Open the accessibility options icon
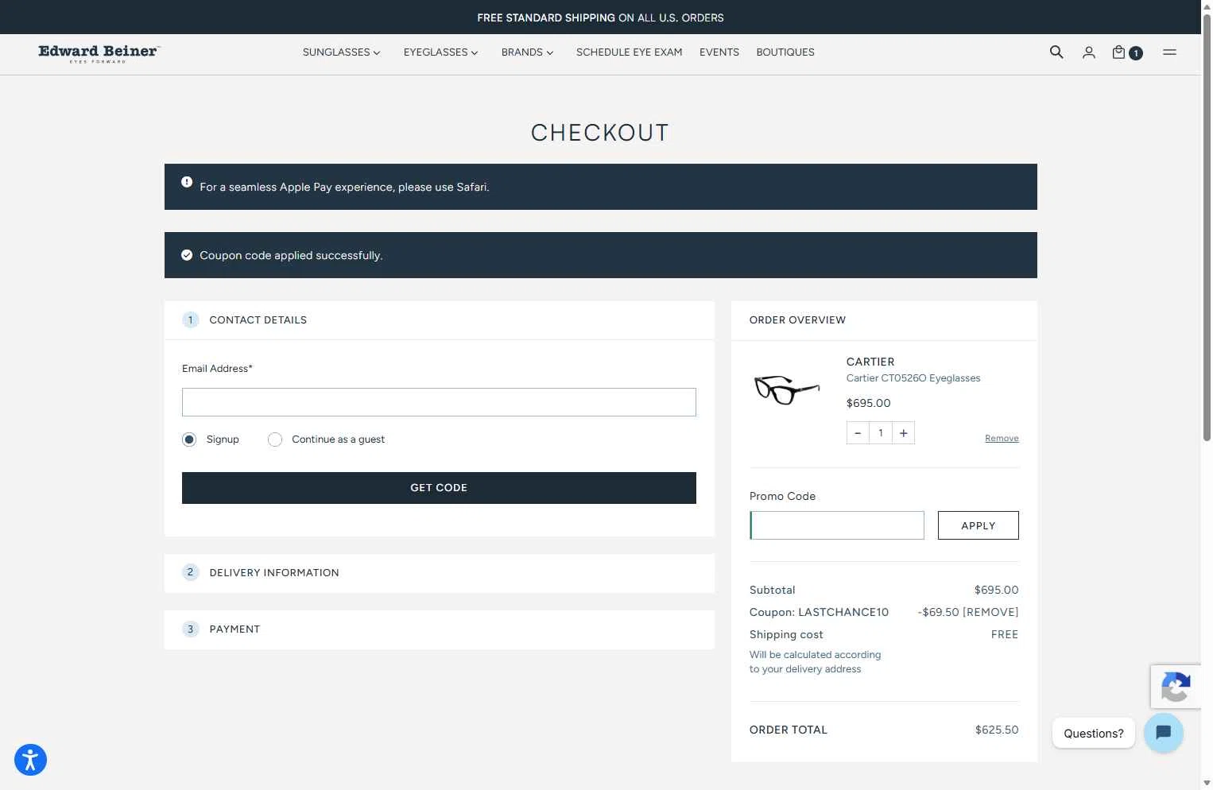 click(x=30, y=760)
